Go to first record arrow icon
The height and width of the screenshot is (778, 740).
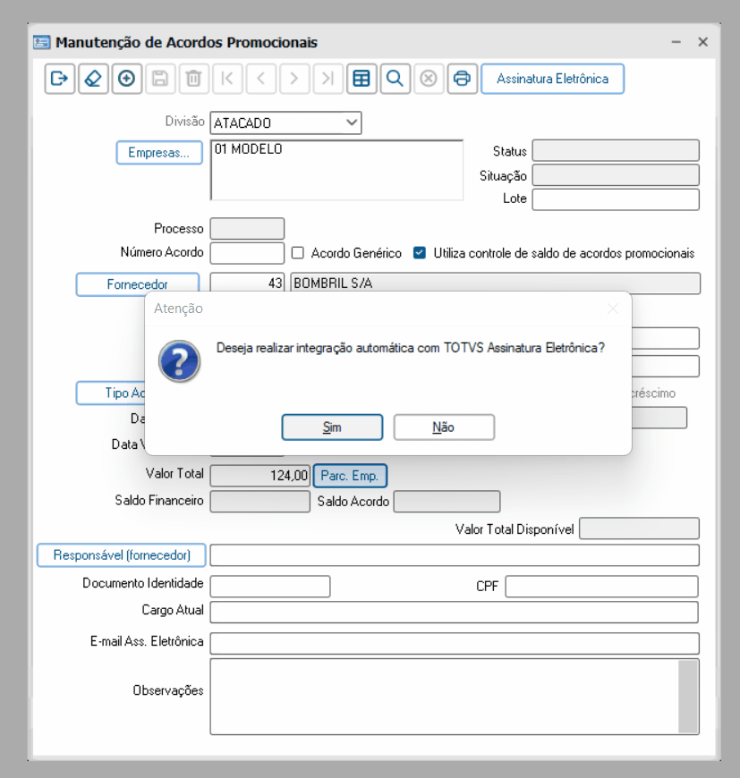pyautogui.click(x=227, y=79)
